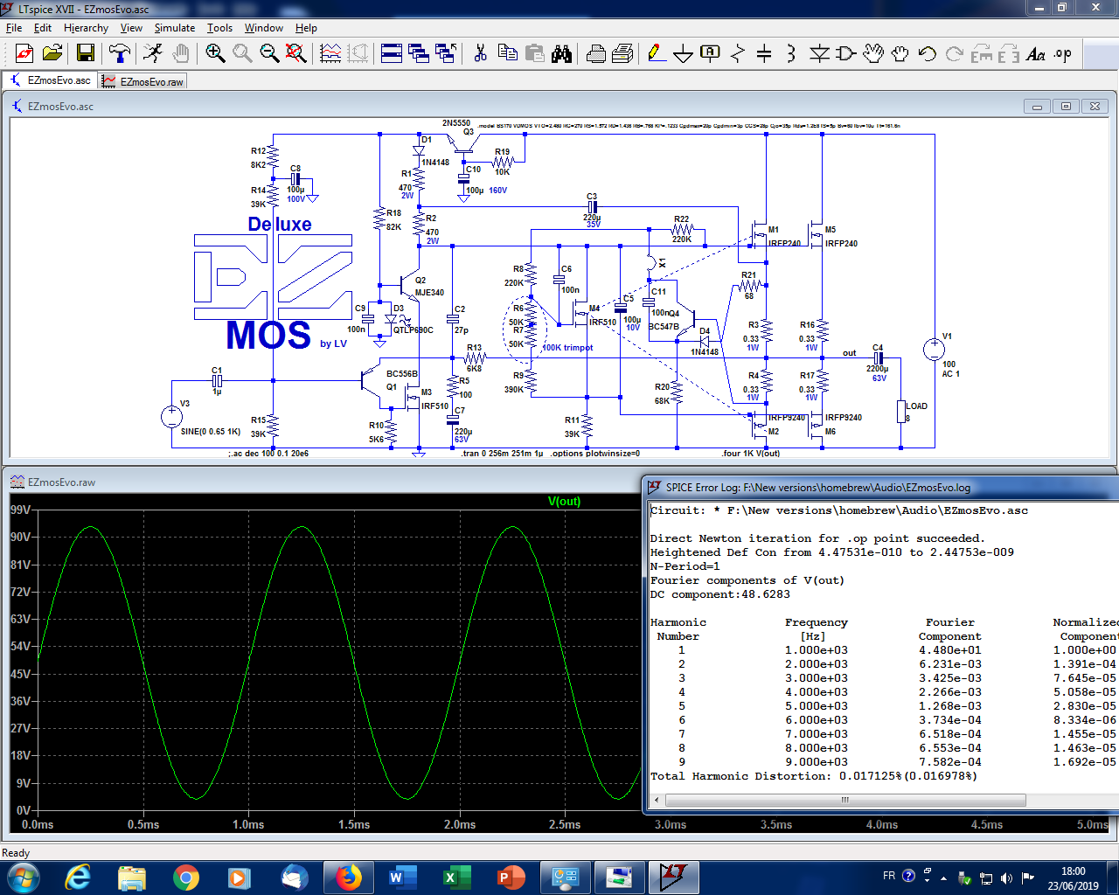The width and height of the screenshot is (1119, 895).
Task: Open a file with the folder icon
Action: [x=52, y=53]
